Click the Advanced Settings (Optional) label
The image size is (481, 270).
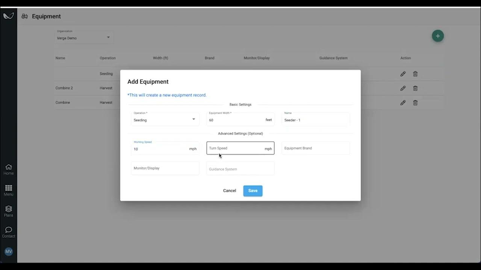(240, 133)
